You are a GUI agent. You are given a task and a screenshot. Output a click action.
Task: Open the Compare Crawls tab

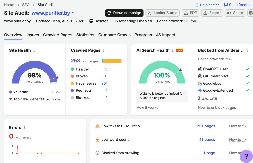pos(114,35)
